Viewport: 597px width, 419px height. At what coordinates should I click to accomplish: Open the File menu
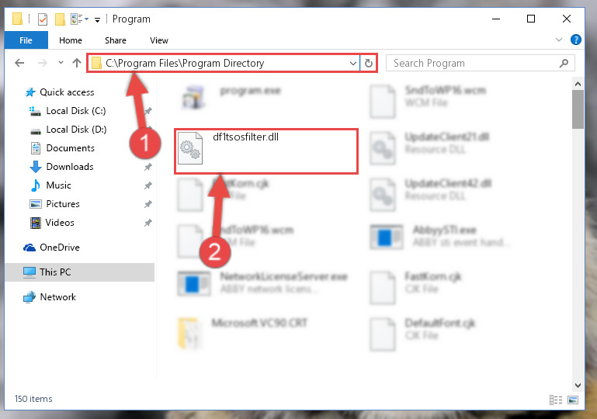pos(26,40)
